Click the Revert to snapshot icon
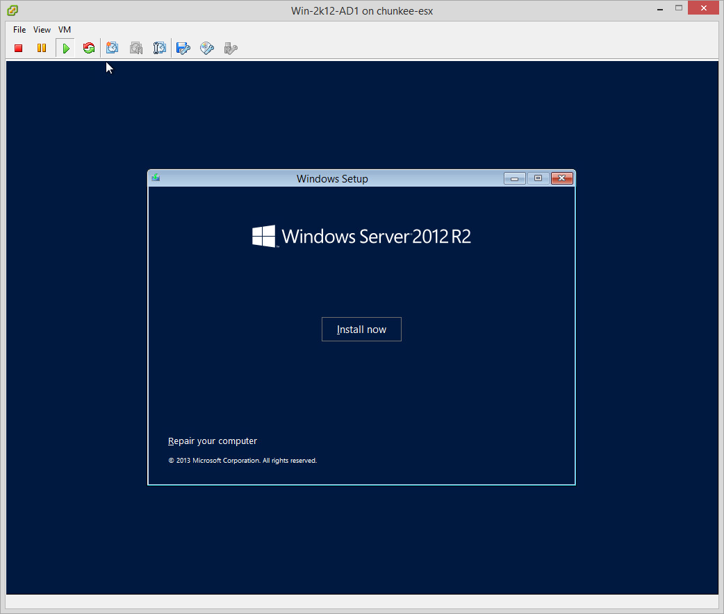Screen dimensions: 724x614 click(136, 49)
